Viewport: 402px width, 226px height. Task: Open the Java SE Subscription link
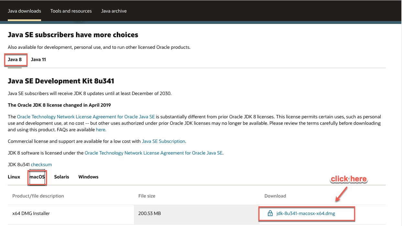pyautogui.click(x=163, y=141)
